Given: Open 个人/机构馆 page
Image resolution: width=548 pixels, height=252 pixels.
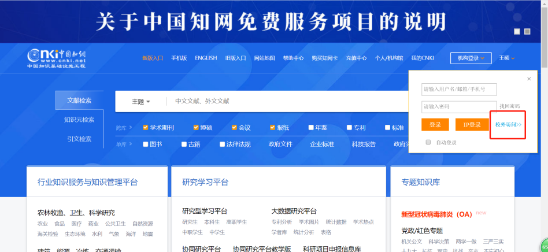Looking at the screenshot, I should (x=389, y=58).
